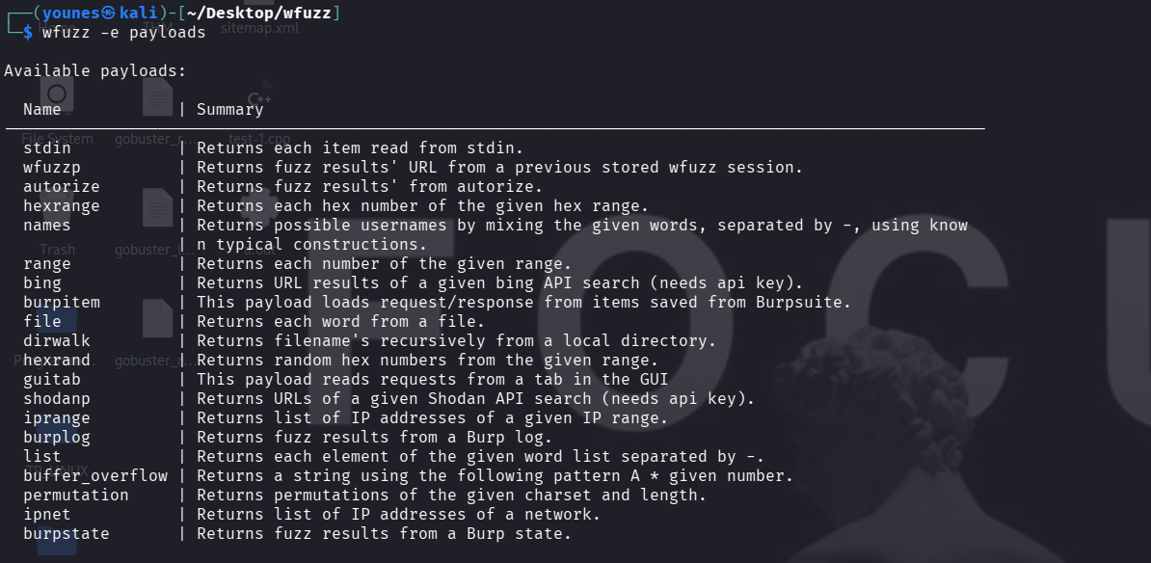Click the 'wfuzz -e payloads' command text
The width and height of the screenshot is (1151, 563).
(x=123, y=32)
